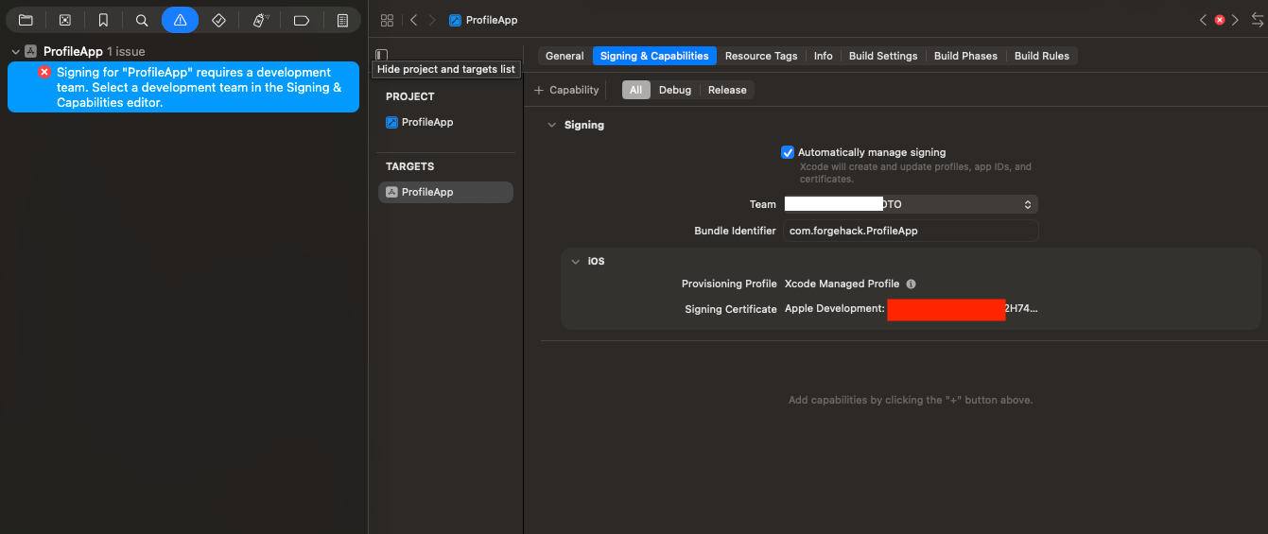Click ProfileApp in the jump bar
The height and width of the screenshot is (534, 1268).
(x=483, y=20)
